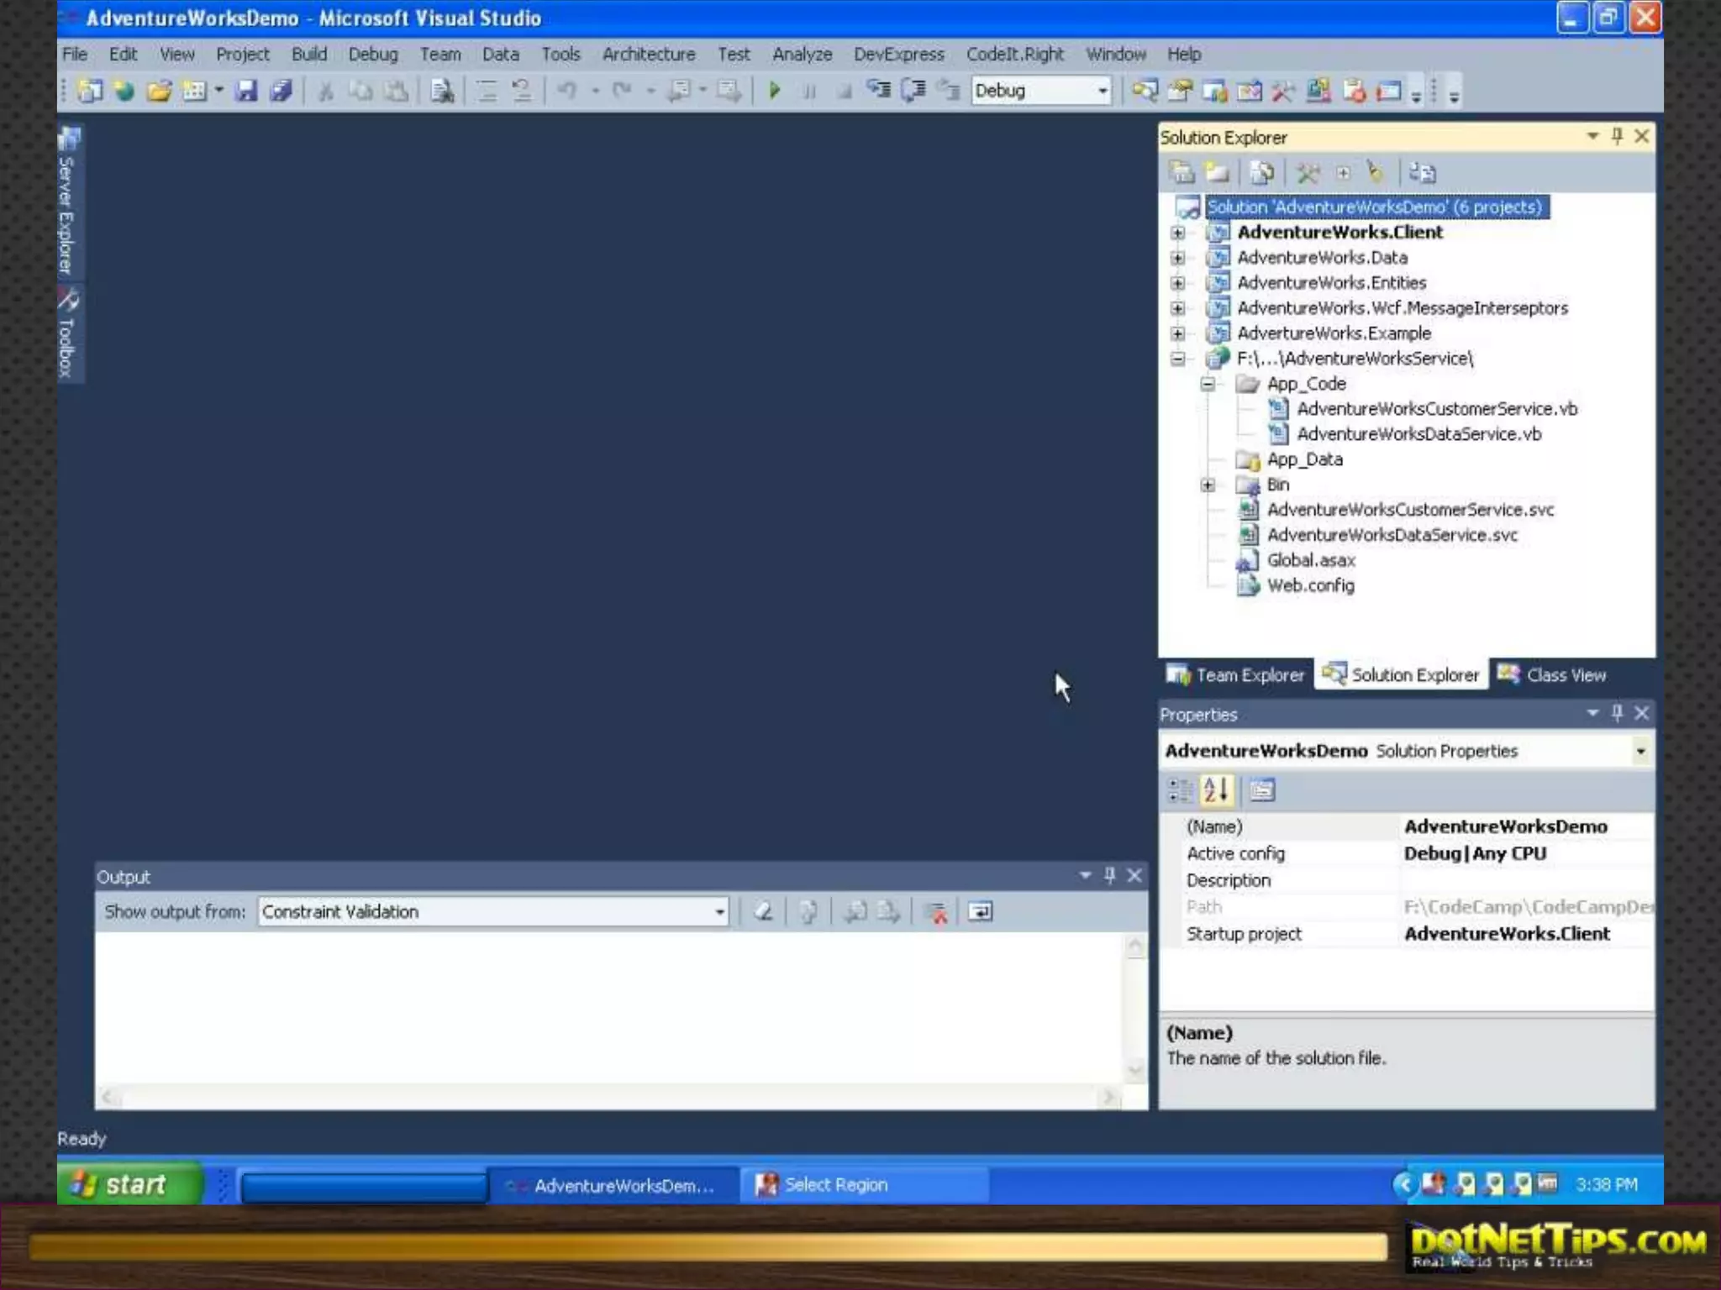
Task: Toggle auto-hide pin on Solution Explorer
Action: point(1617,136)
